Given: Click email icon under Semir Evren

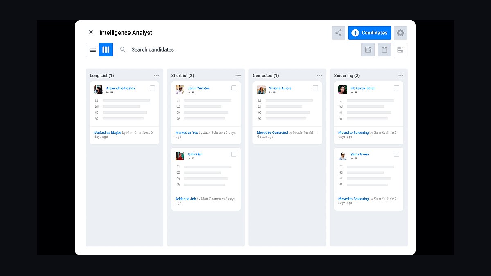Looking at the screenshot, I should click(356, 159).
